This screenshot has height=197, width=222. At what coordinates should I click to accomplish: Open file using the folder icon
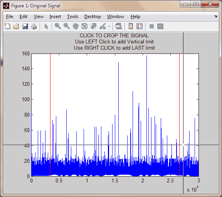click(x=16, y=27)
